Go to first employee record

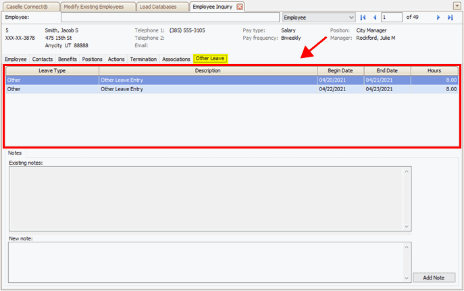coord(363,17)
